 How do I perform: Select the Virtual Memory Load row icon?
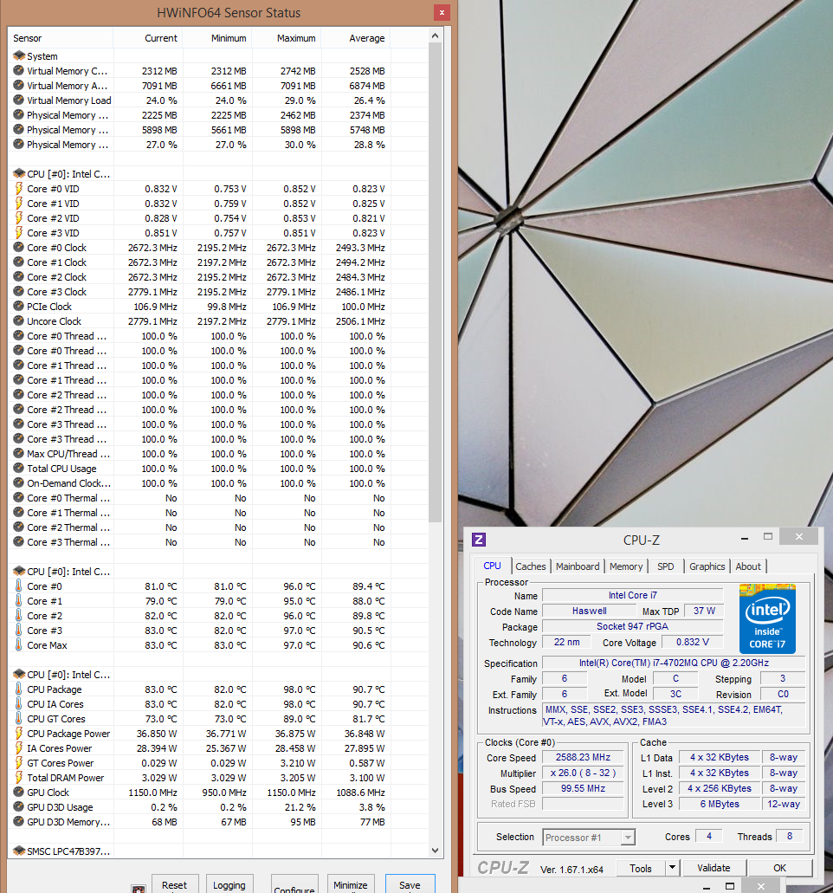[x=19, y=100]
